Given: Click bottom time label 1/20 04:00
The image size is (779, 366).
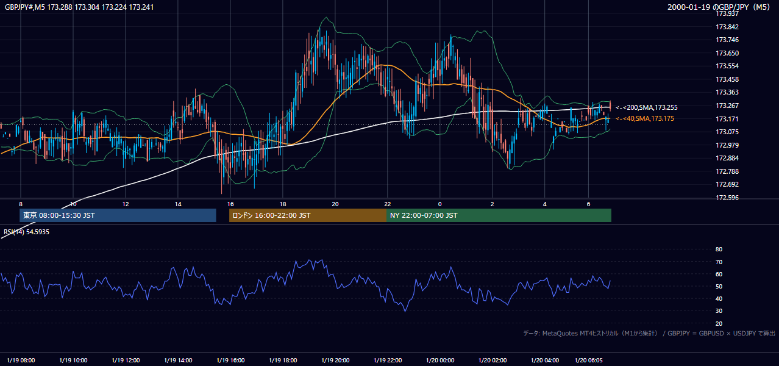Looking at the screenshot, I should (545, 360).
